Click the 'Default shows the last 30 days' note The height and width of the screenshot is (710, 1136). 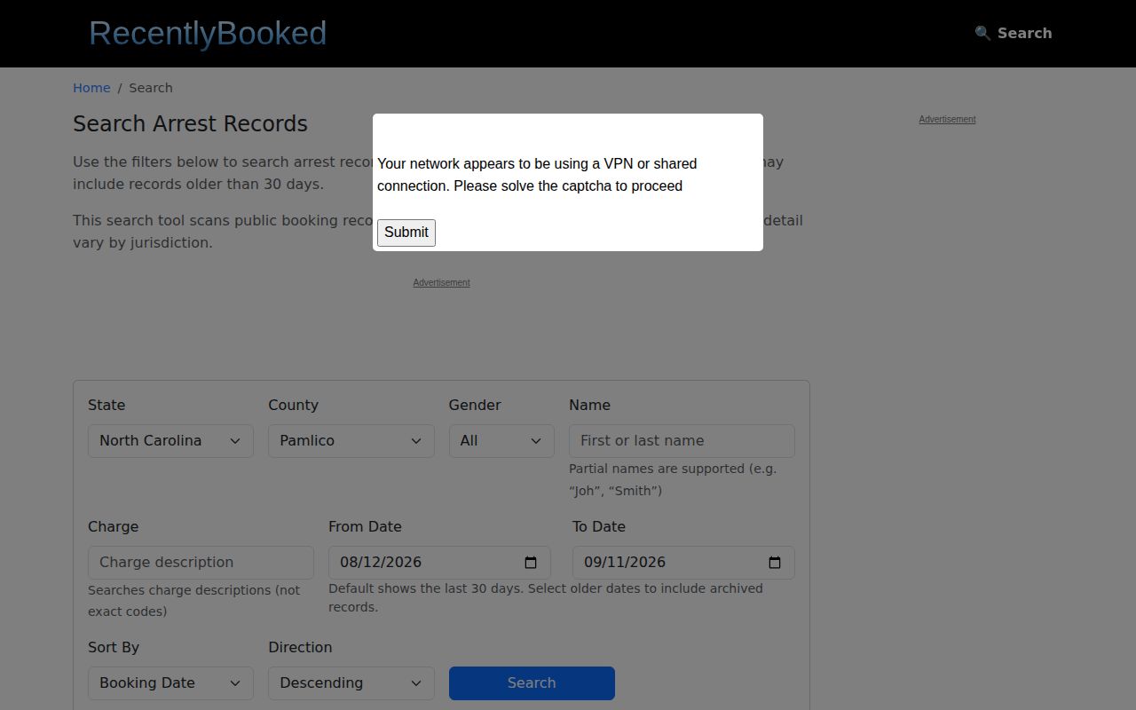pos(545,597)
